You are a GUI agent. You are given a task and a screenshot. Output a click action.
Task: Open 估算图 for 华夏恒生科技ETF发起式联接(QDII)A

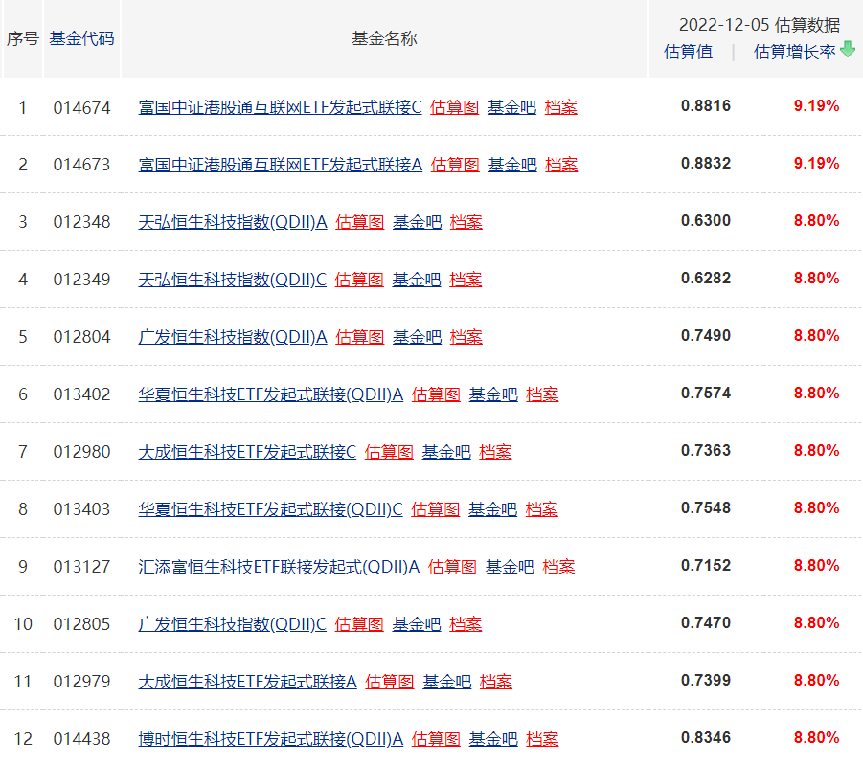tap(436, 394)
